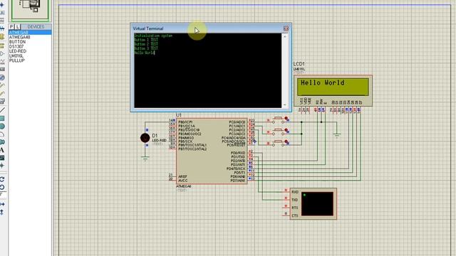Click the P pick devices button
Viewport: 456px width, 256px height.
[11, 27]
